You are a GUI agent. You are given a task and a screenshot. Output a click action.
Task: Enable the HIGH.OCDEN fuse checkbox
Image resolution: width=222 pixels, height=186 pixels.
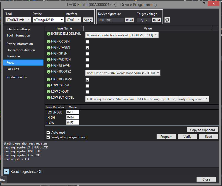click(x=87, y=42)
